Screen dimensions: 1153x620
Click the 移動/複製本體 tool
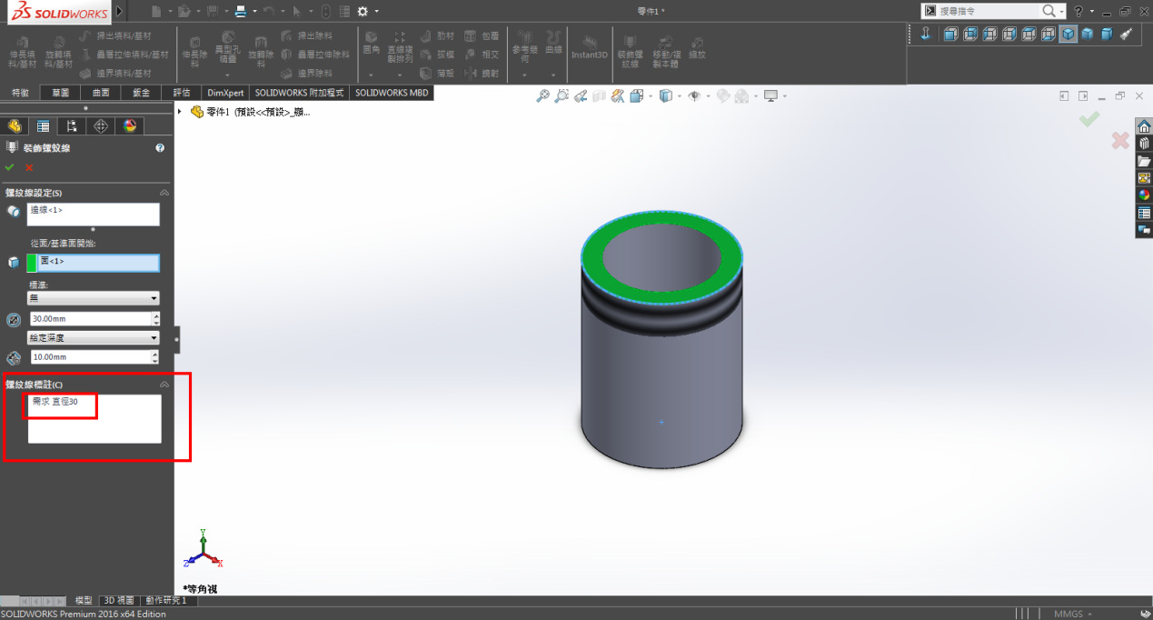[x=667, y=52]
